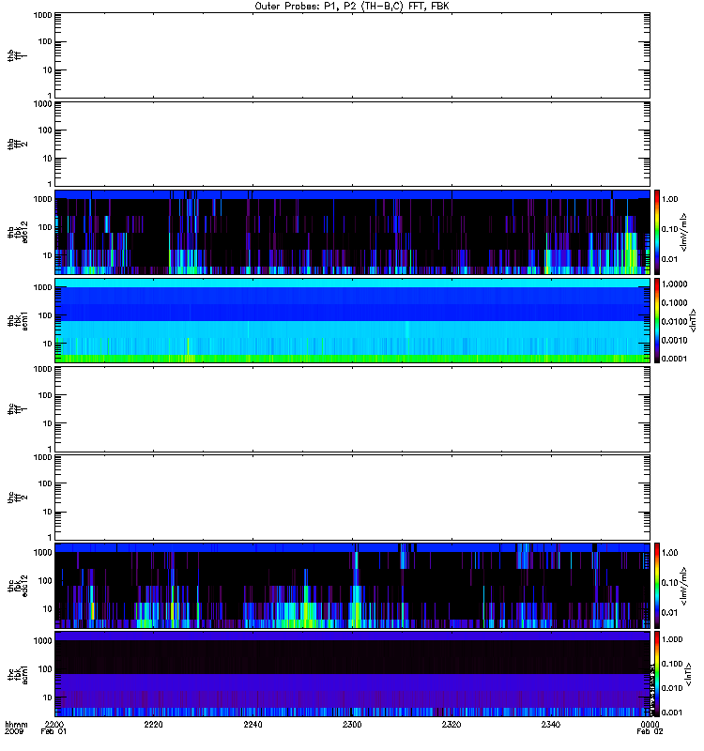
Task: Click the 0000 time axis label
Action: coord(650,724)
